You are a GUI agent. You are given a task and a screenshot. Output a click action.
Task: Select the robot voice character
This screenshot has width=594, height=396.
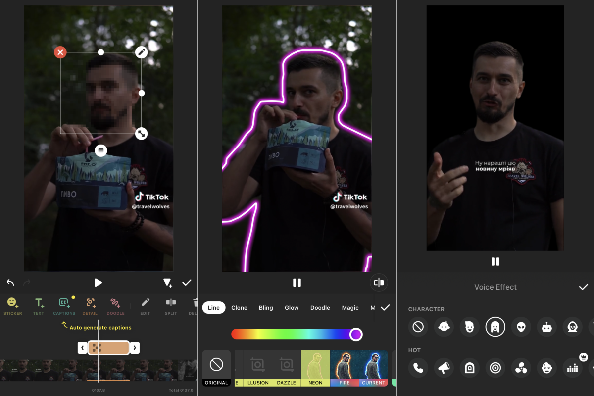click(546, 327)
